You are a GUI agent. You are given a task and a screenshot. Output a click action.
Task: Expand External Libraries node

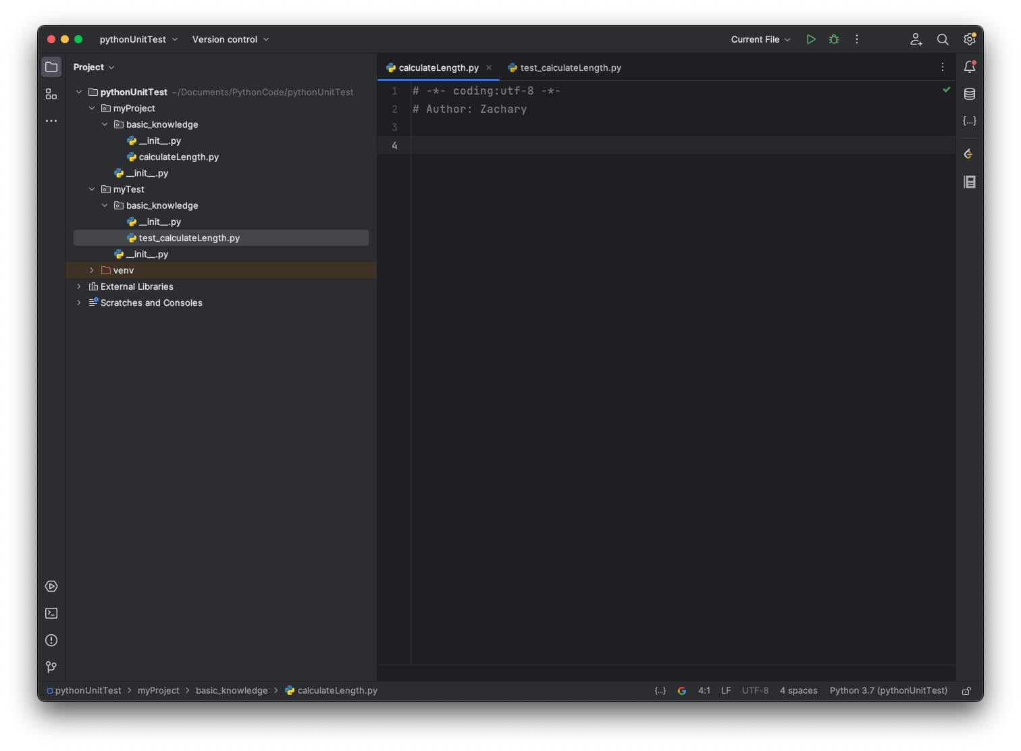(x=79, y=286)
